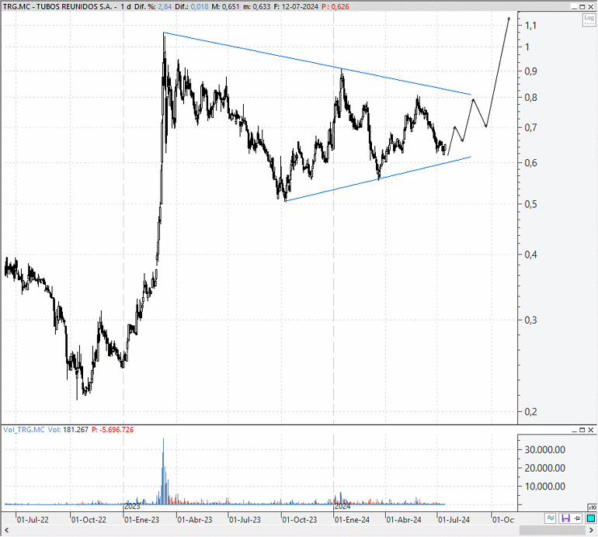Click the P: -5.696.726 volume value

(113, 430)
